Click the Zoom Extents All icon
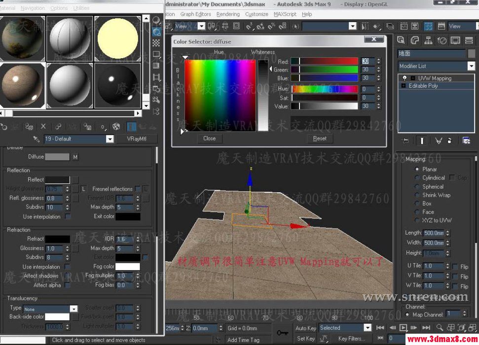The image size is (479, 345). coord(472,327)
